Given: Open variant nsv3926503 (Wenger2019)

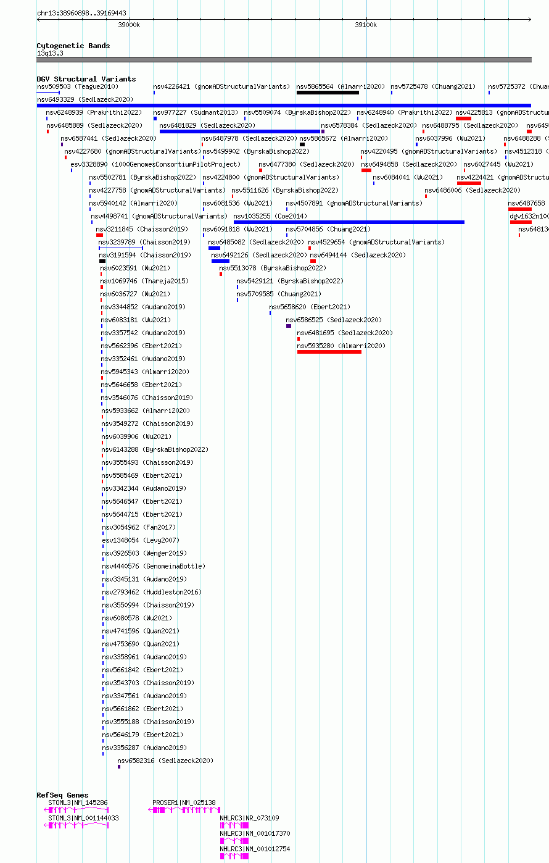Looking at the screenshot, I should pyautogui.click(x=144, y=554).
